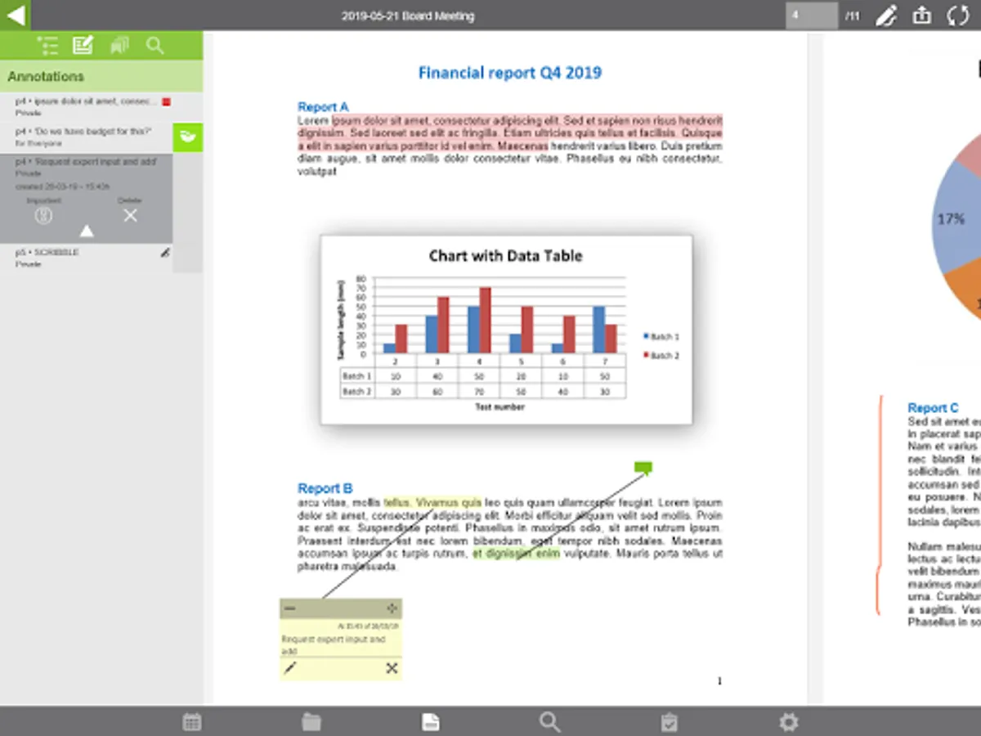
Task: Click the 'Report A' heading
Action: [323, 106]
